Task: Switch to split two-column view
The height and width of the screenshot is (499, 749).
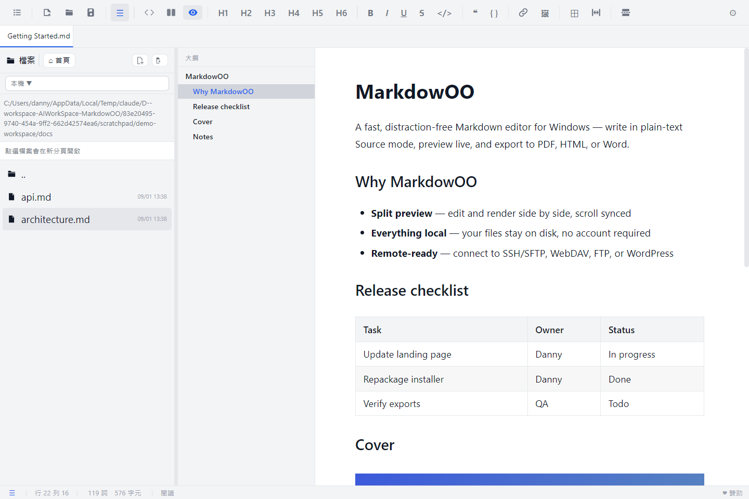Action: click(x=171, y=13)
